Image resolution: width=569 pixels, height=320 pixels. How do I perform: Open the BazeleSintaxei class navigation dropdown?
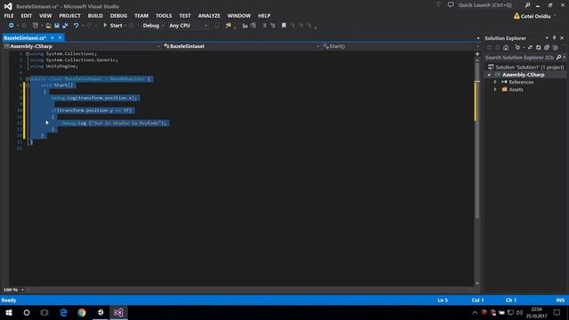point(242,46)
